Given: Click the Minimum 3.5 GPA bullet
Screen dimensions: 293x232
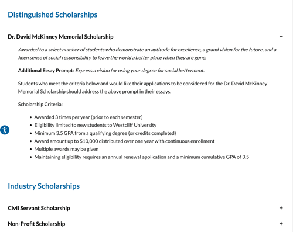Looking at the screenshot, I should click(105, 133).
